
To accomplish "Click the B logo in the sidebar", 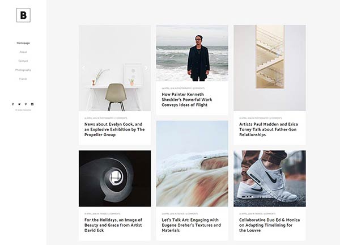I will point(23,15).
